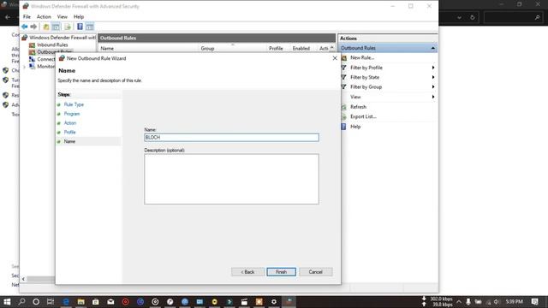The width and height of the screenshot is (548, 308).
Task: Open the Action wizard step
Action: click(70, 123)
